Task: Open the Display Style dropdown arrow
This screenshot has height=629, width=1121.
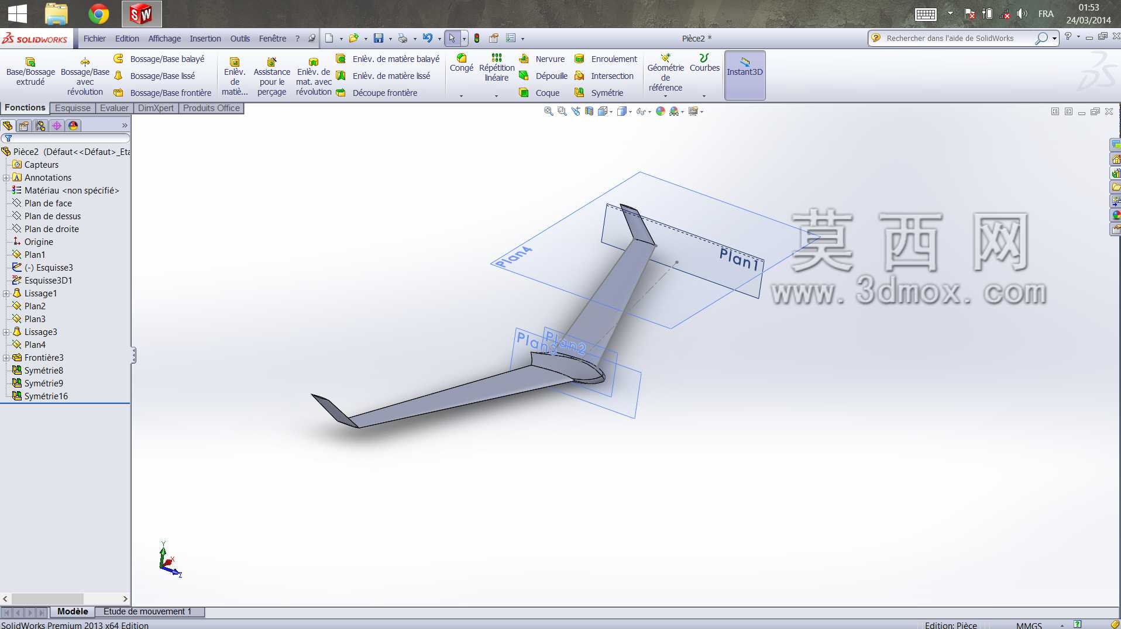Action: coord(630,112)
